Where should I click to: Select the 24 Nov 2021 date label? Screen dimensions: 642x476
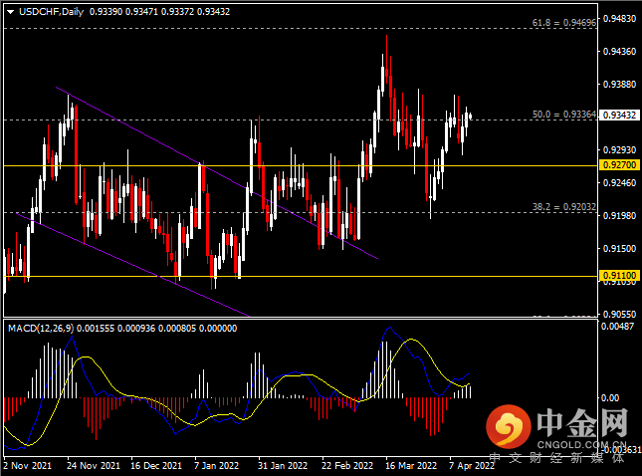[x=94, y=466]
